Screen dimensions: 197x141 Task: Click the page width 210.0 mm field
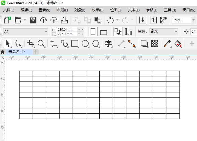click(x=67, y=29)
